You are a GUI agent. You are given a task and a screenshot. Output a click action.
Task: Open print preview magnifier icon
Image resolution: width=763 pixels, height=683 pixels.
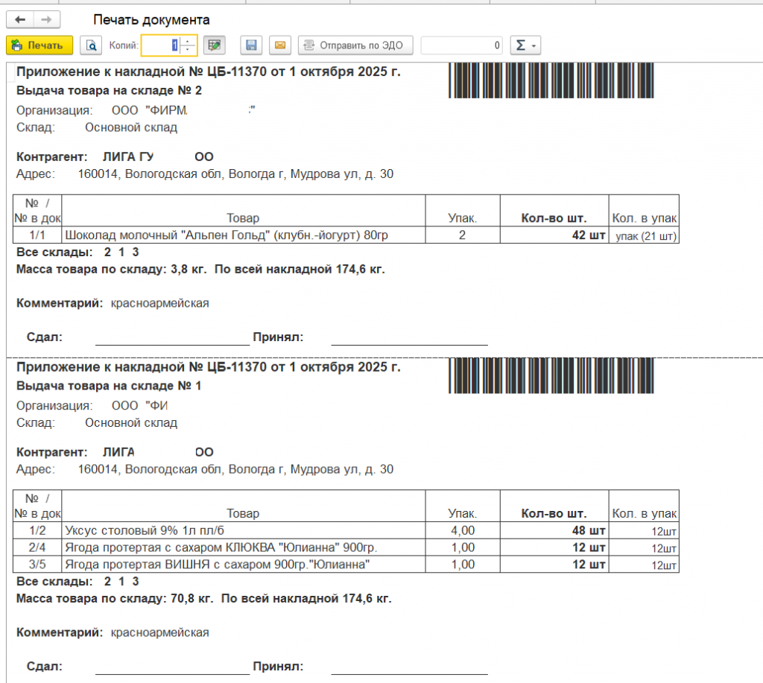click(90, 45)
